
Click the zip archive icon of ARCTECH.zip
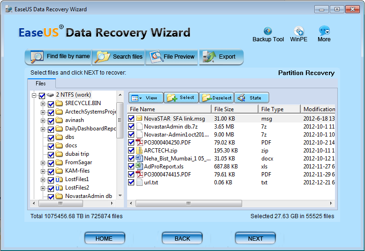(x=139, y=151)
